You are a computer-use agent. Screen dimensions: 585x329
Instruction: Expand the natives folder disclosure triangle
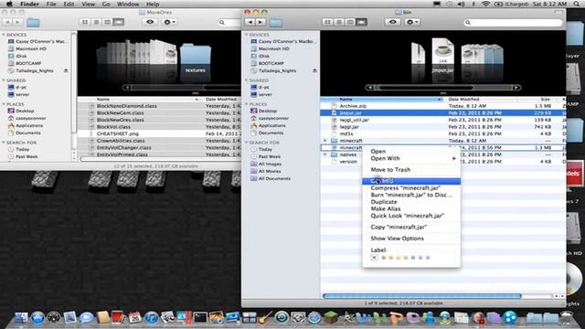325,154
